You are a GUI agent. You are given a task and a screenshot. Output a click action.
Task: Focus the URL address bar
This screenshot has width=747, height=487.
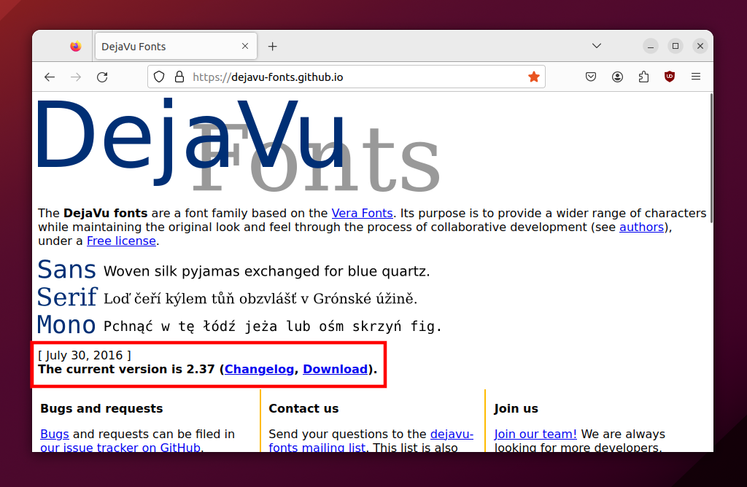pyautogui.click(x=347, y=77)
